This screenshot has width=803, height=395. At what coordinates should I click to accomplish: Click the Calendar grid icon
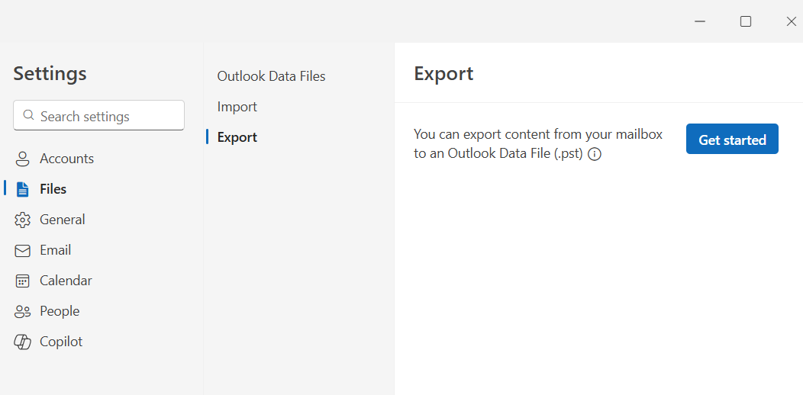click(x=23, y=281)
